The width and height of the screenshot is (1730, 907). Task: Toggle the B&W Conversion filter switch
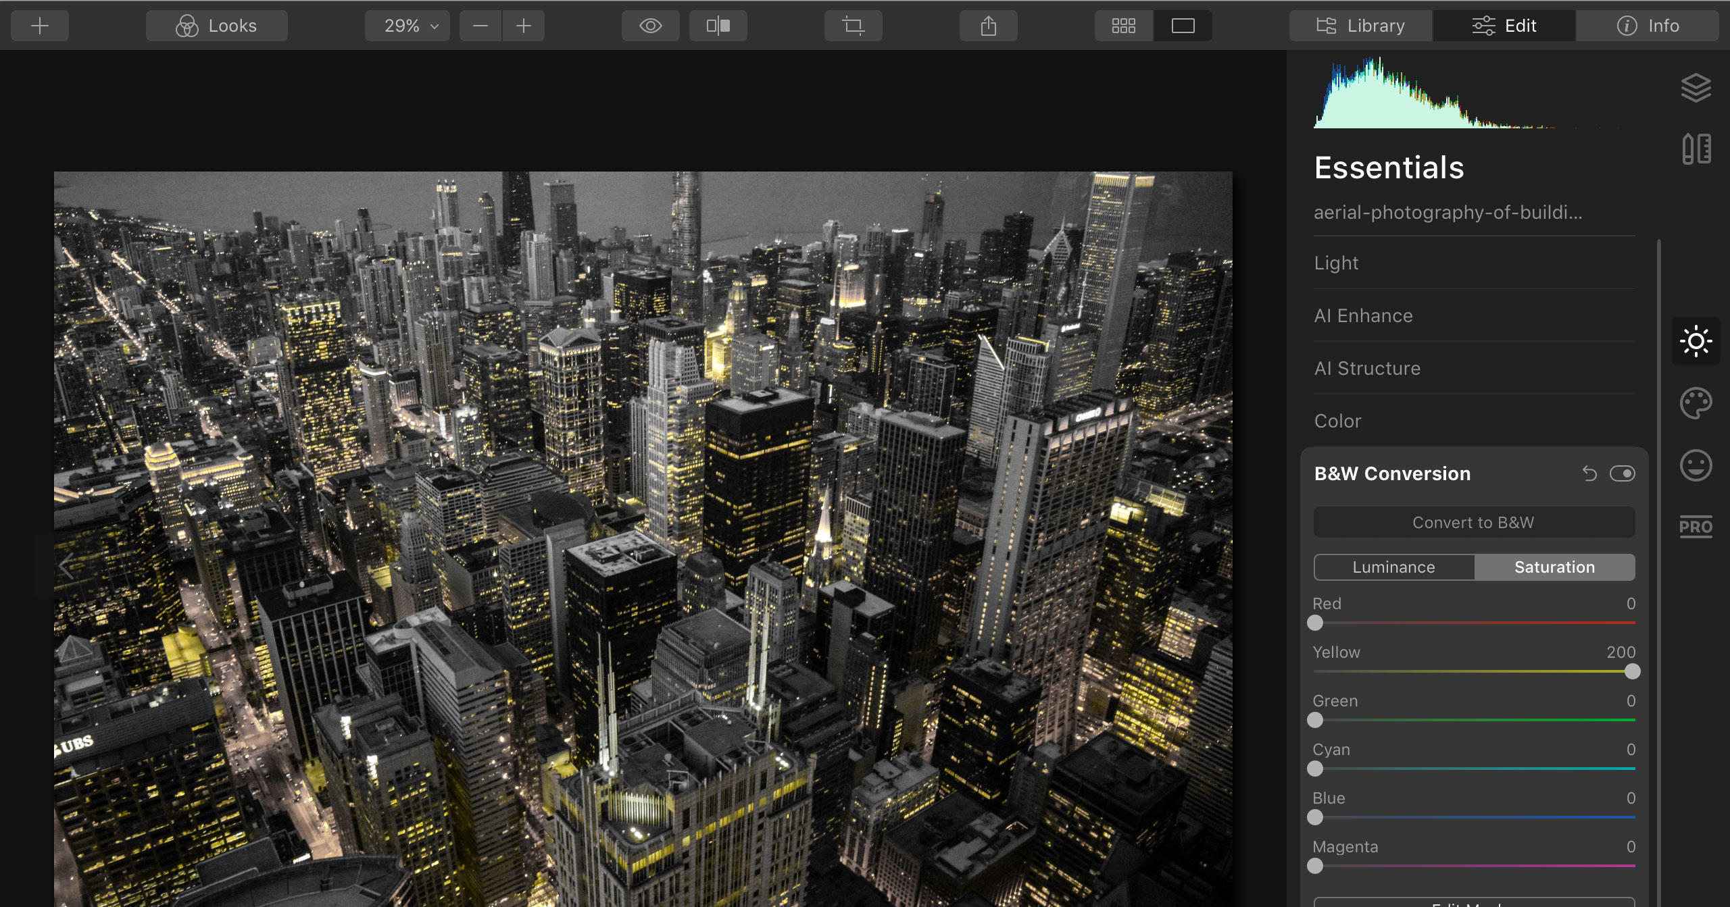point(1622,473)
